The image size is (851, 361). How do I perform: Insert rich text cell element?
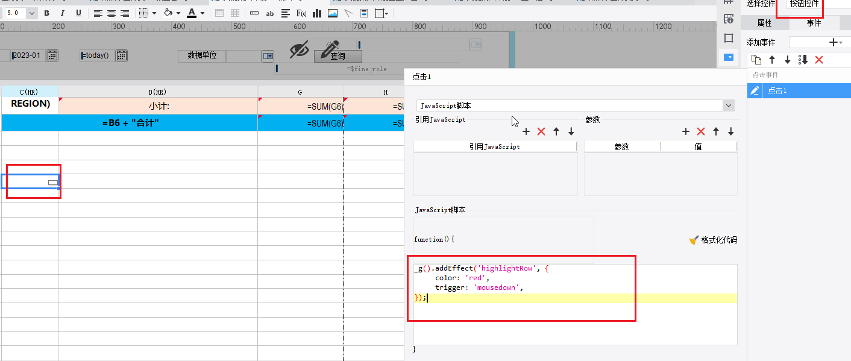(286, 13)
